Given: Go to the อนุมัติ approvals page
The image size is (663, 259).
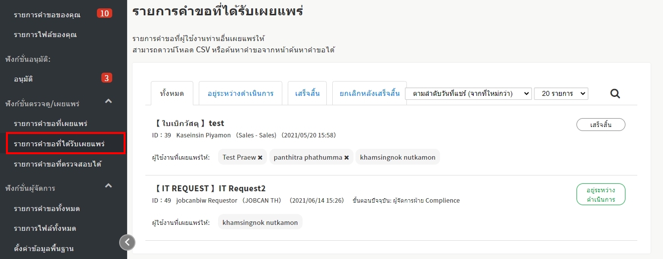Looking at the screenshot, I should click(x=23, y=79).
